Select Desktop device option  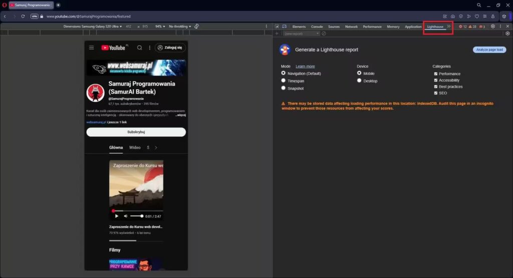point(359,81)
